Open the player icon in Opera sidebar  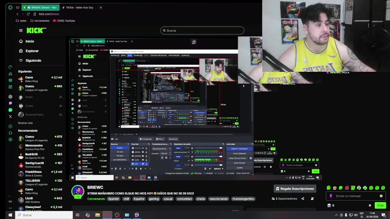coord(10,126)
